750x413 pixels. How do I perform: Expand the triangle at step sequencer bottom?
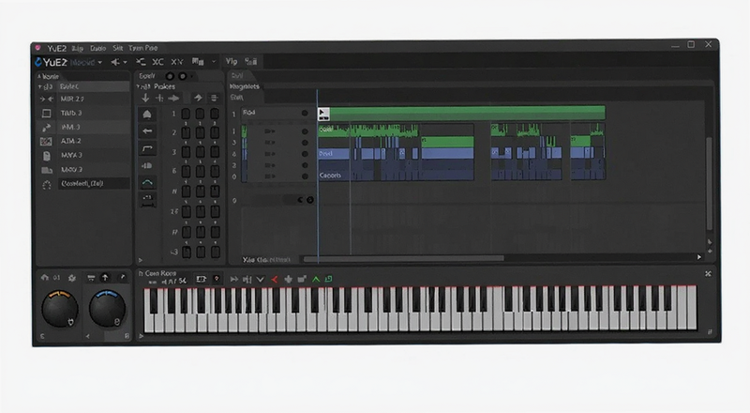point(140,260)
